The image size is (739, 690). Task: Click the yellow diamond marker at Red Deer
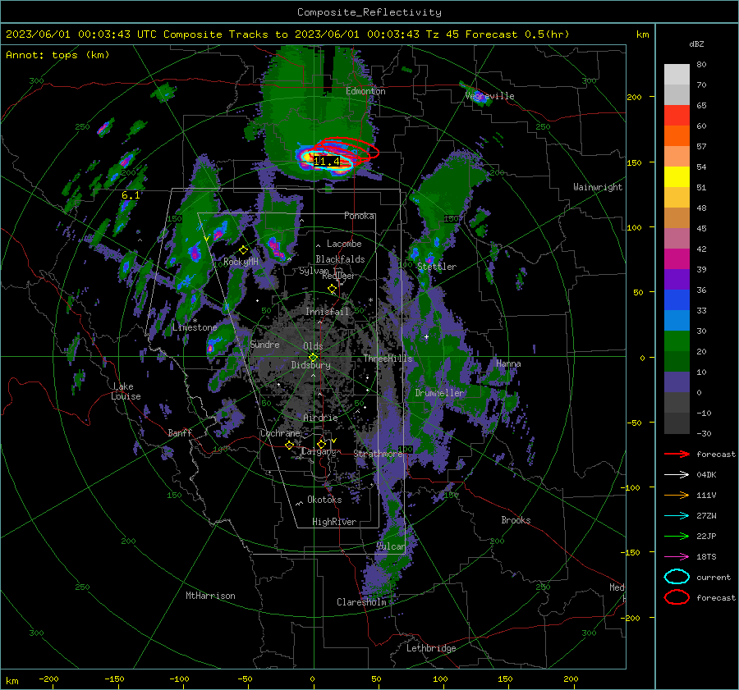(333, 288)
